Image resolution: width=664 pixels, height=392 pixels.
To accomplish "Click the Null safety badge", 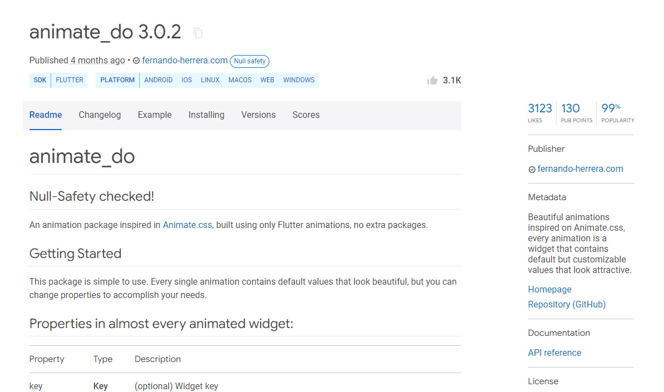I will tap(249, 61).
